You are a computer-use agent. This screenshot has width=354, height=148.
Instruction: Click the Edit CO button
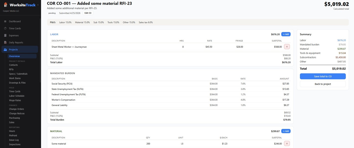click(x=88, y=13)
